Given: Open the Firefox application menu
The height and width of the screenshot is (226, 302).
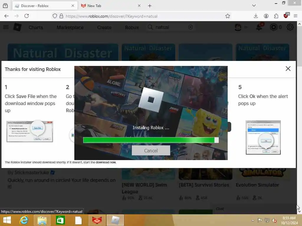Looking at the screenshot, I should 296,16.
